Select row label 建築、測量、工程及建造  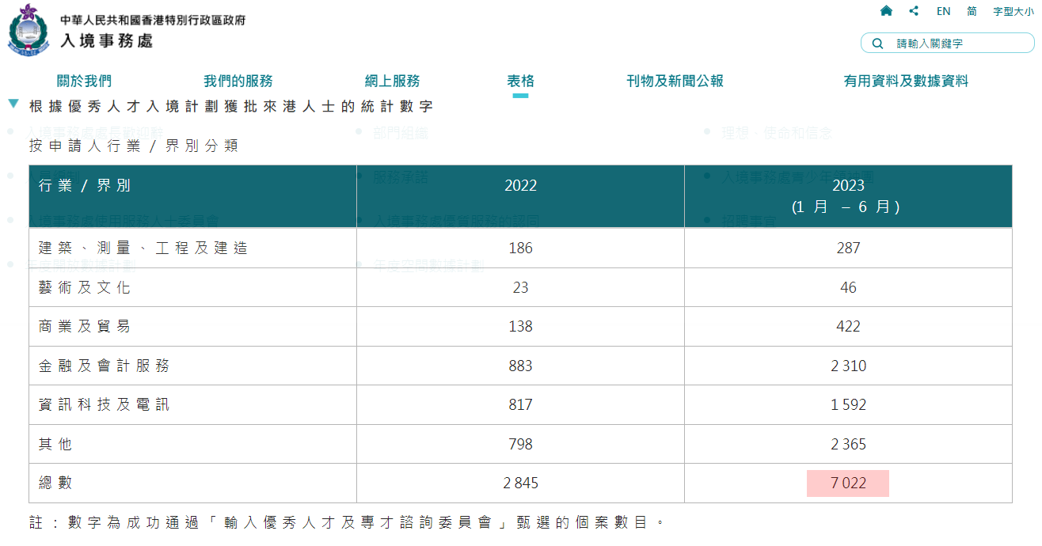pos(143,248)
